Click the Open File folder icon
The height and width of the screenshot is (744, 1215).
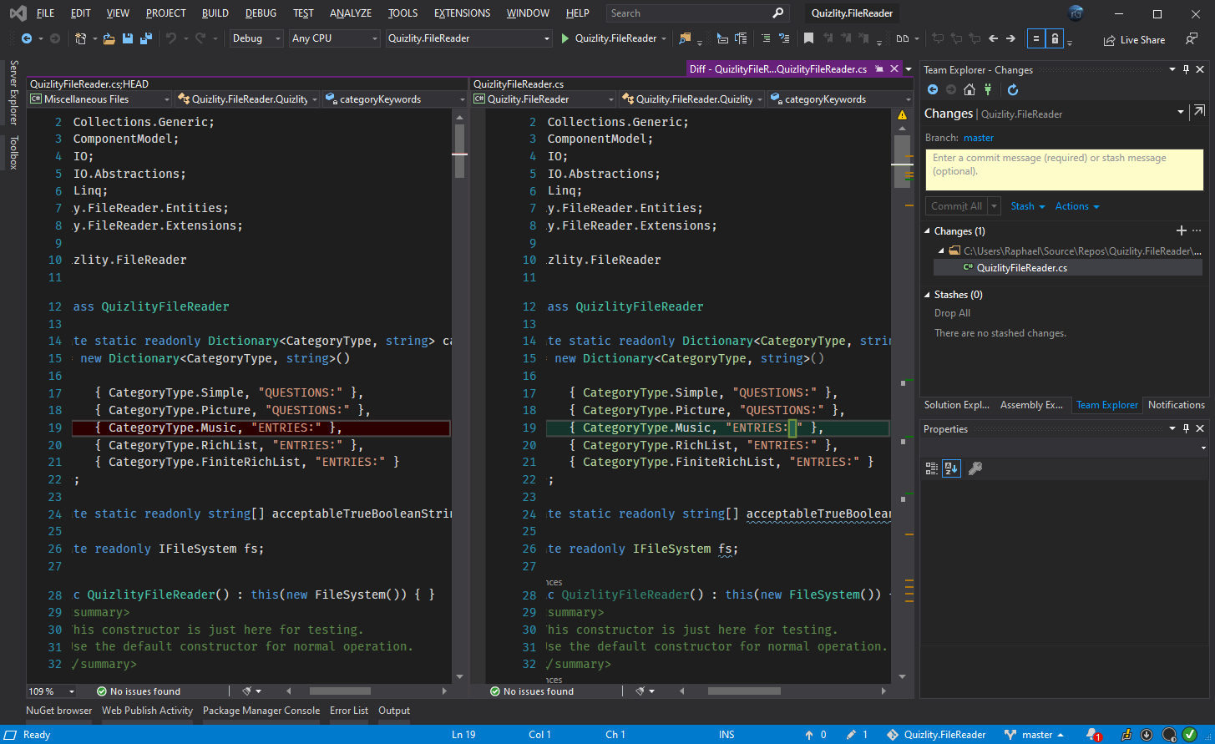click(x=109, y=38)
